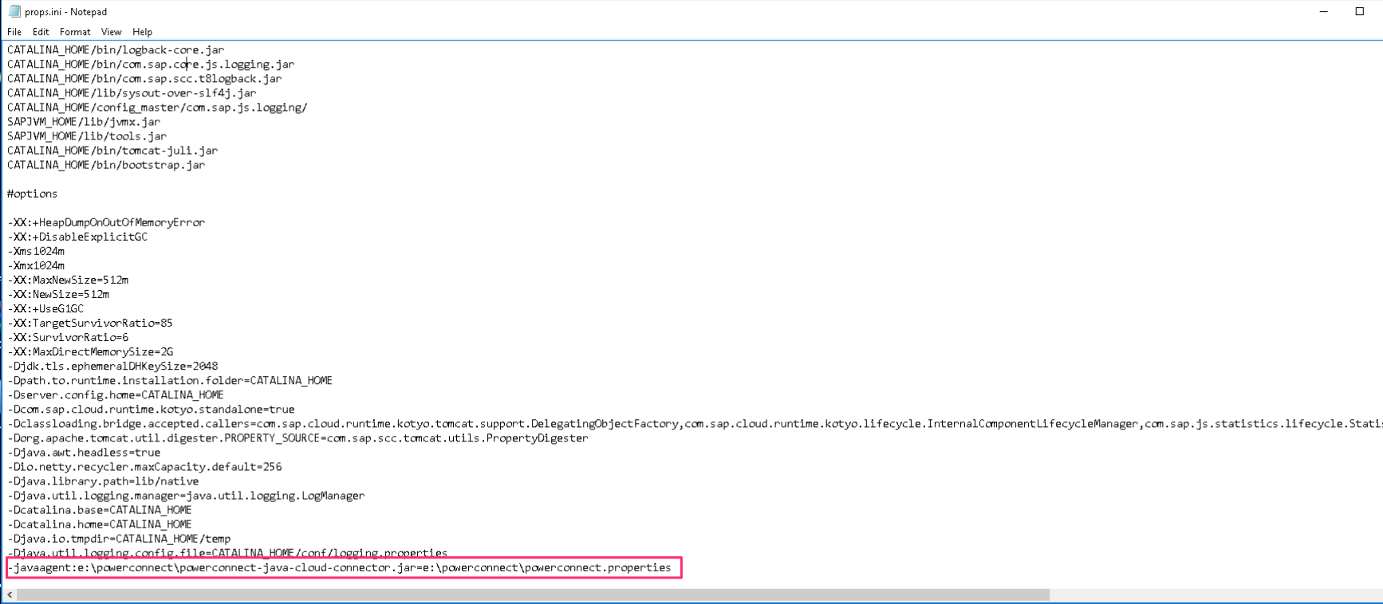The height and width of the screenshot is (604, 1383).
Task: Minimize the props.ini Notepad window
Action: tap(1324, 12)
